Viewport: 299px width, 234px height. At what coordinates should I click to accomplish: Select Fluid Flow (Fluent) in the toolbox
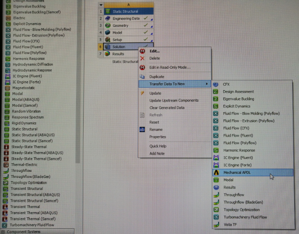pyautogui.click(x=28, y=47)
